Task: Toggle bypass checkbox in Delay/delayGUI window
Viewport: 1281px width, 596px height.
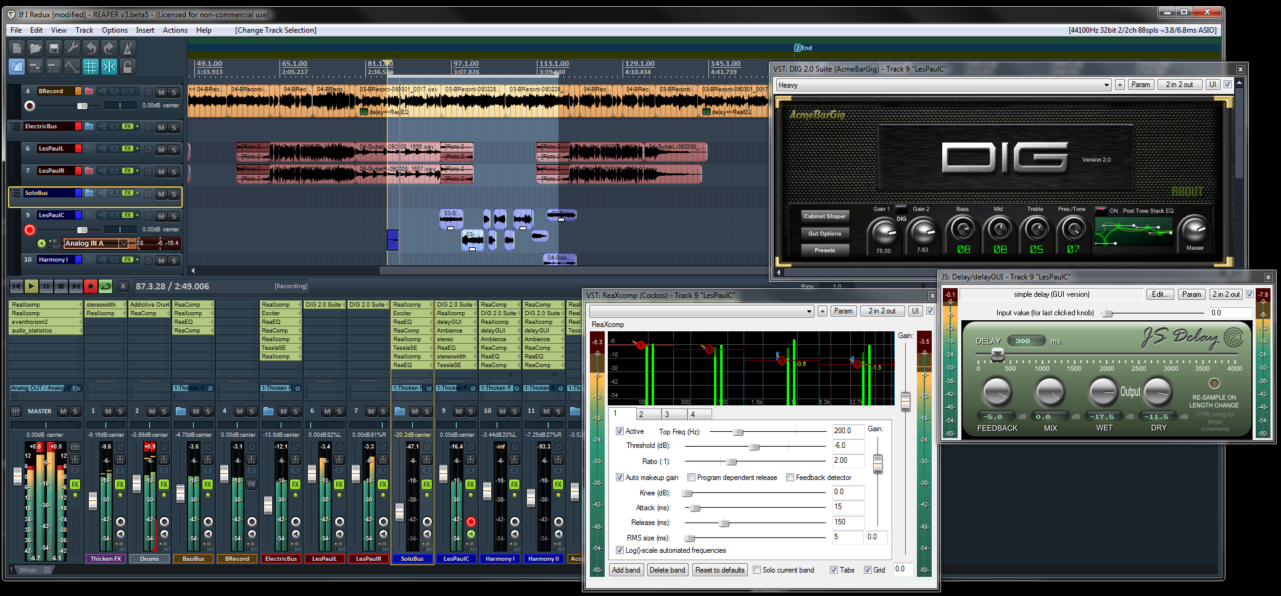Action: tap(1250, 294)
